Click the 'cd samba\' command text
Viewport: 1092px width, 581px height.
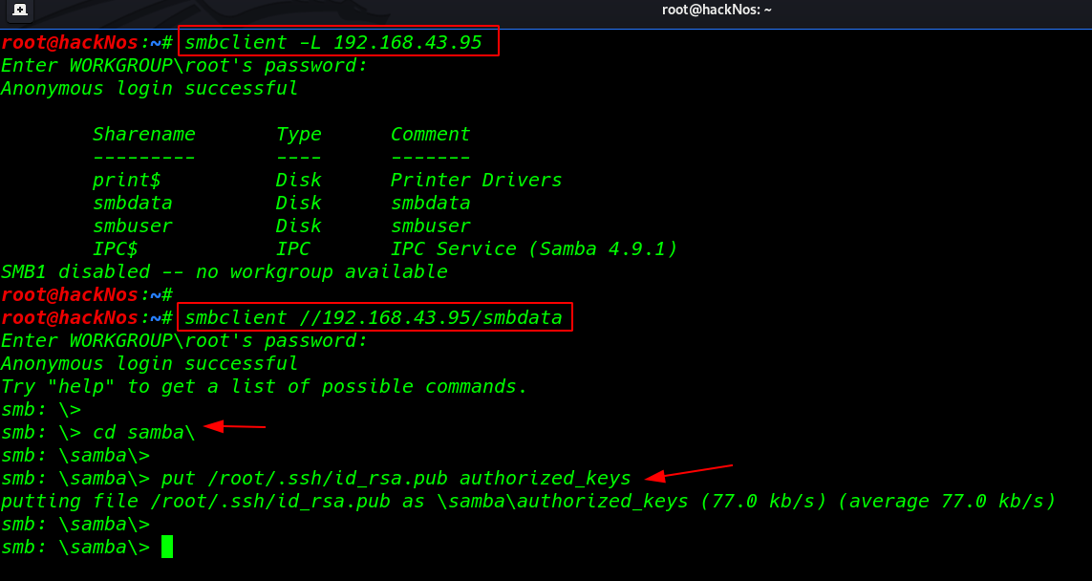click(144, 433)
